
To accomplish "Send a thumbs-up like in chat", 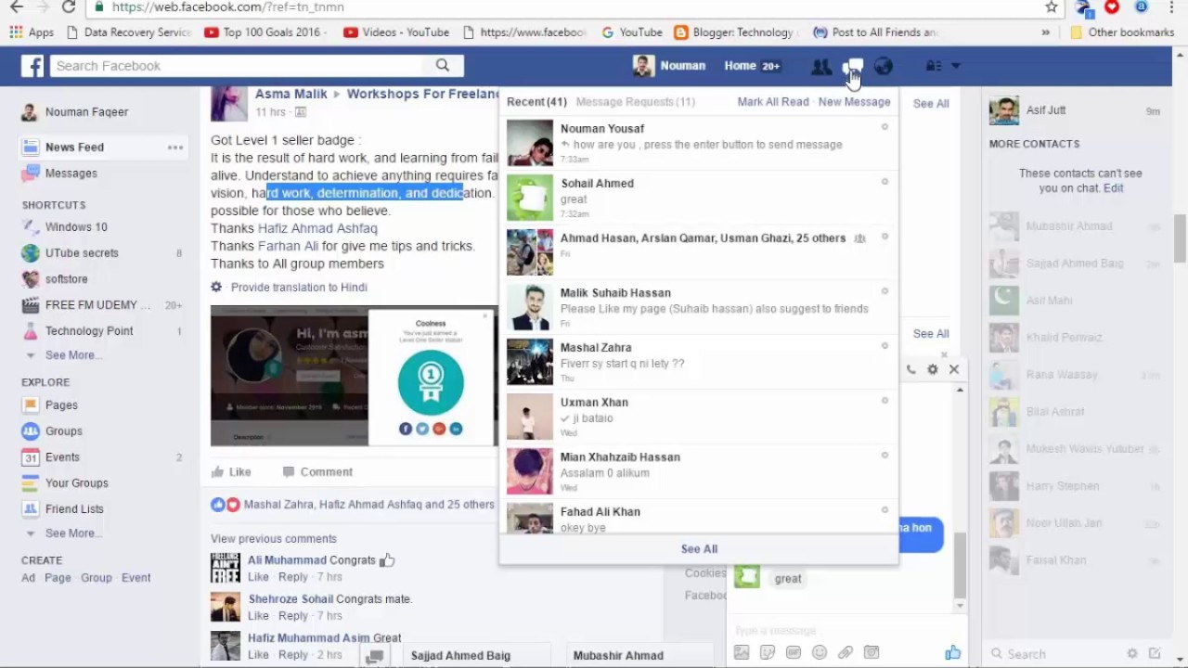I will (x=952, y=653).
